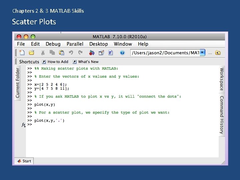240x180 pixels.
Task: Click the comment about 'connect the dots'
Action: click(108, 96)
